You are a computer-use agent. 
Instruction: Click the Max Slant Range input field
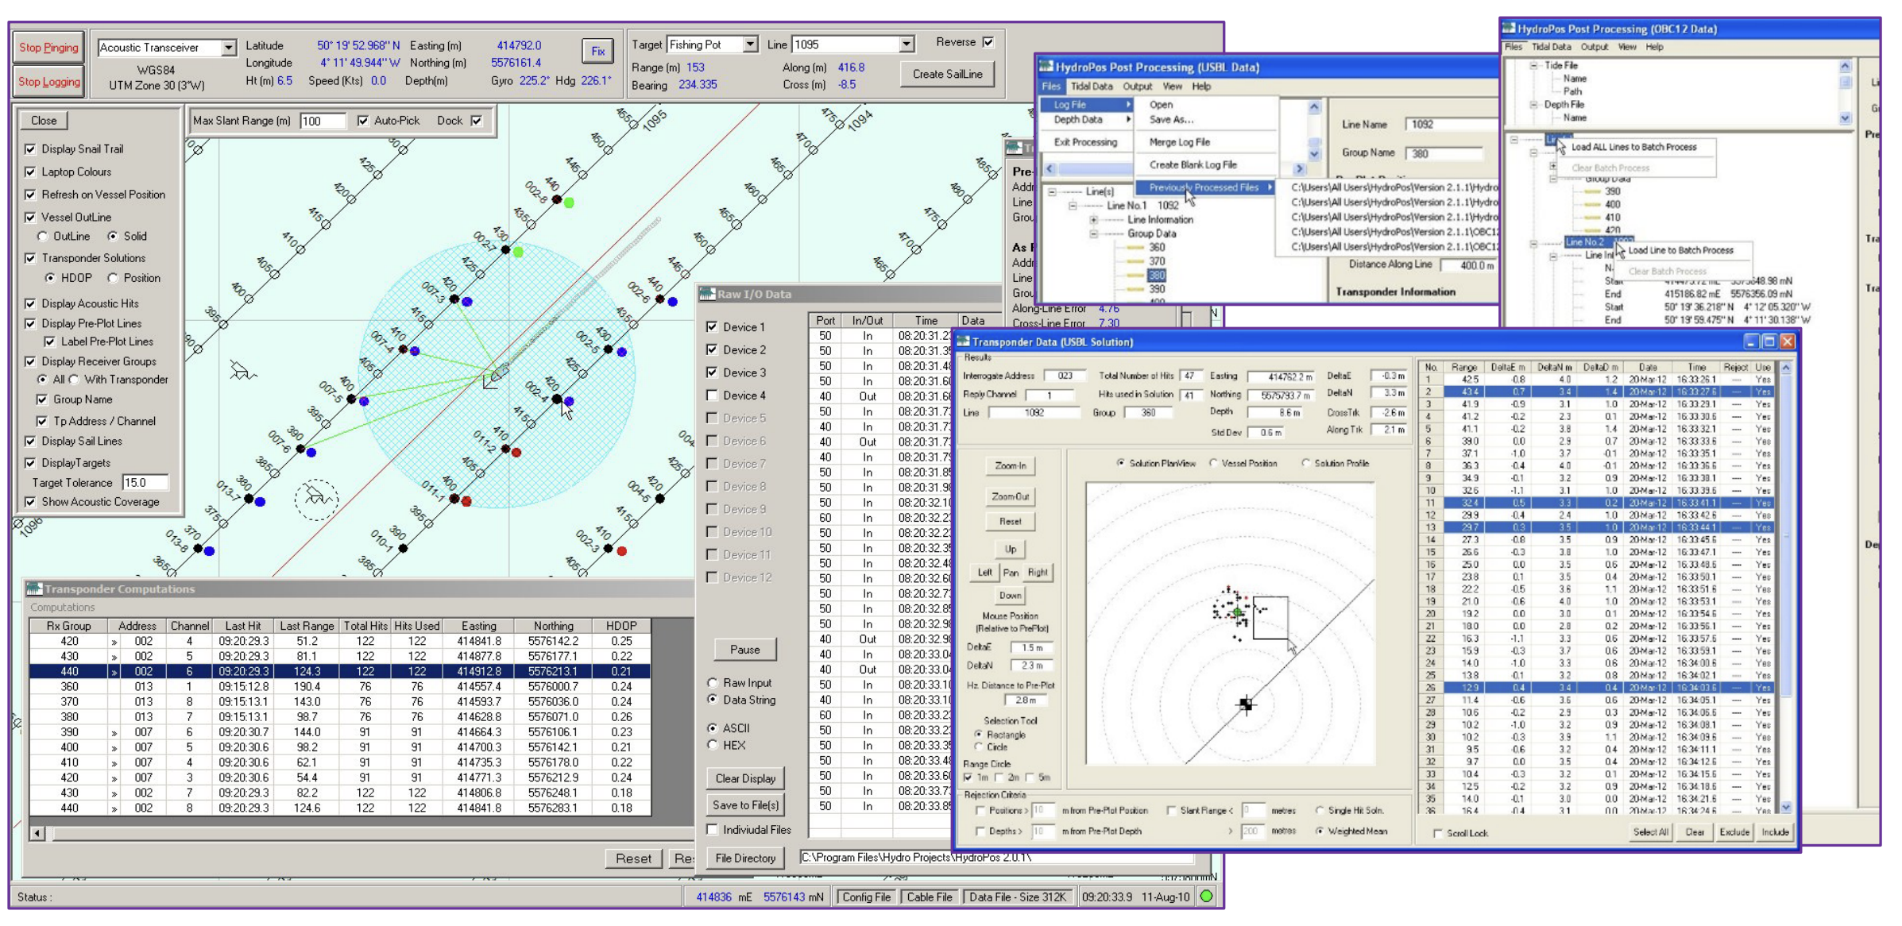coord(322,121)
